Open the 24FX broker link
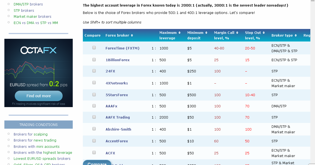The height and width of the screenshot is (165, 315). click(110, 71)
